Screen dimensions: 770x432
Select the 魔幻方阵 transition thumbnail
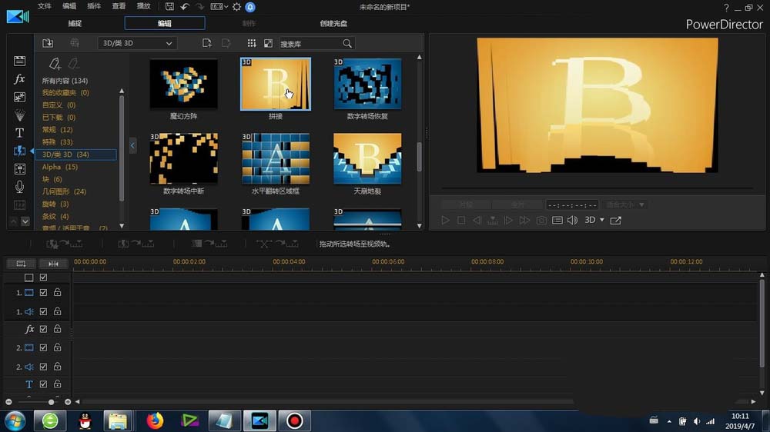point(184,84)
